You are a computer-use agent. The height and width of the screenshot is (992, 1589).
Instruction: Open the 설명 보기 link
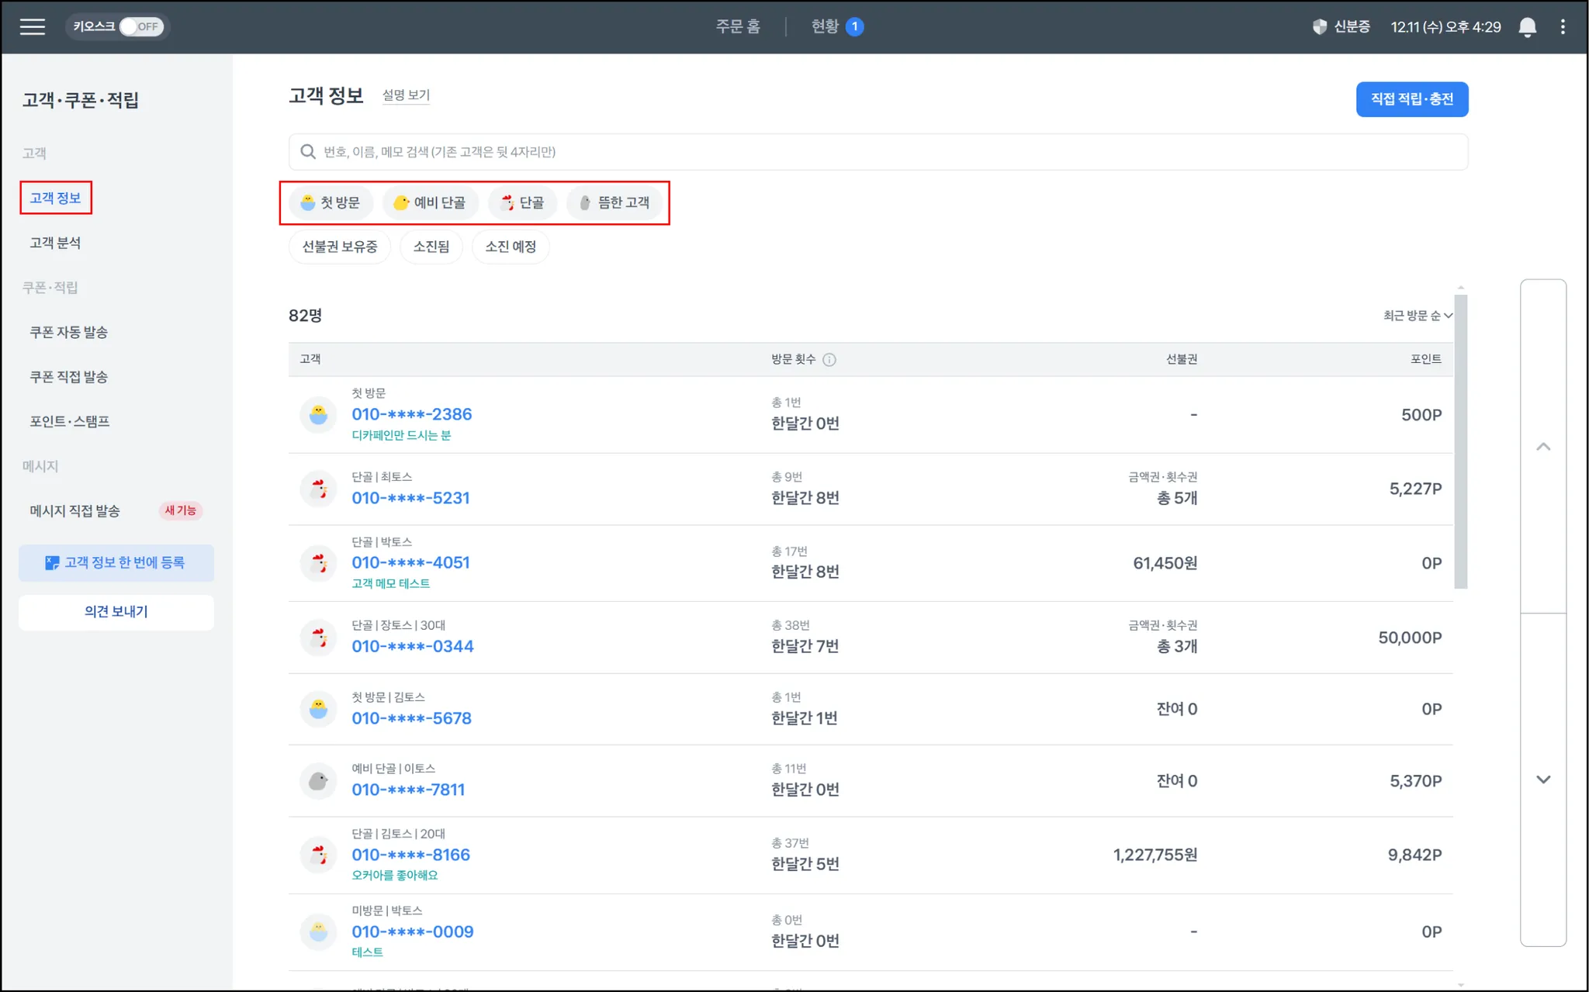(406, 95)
